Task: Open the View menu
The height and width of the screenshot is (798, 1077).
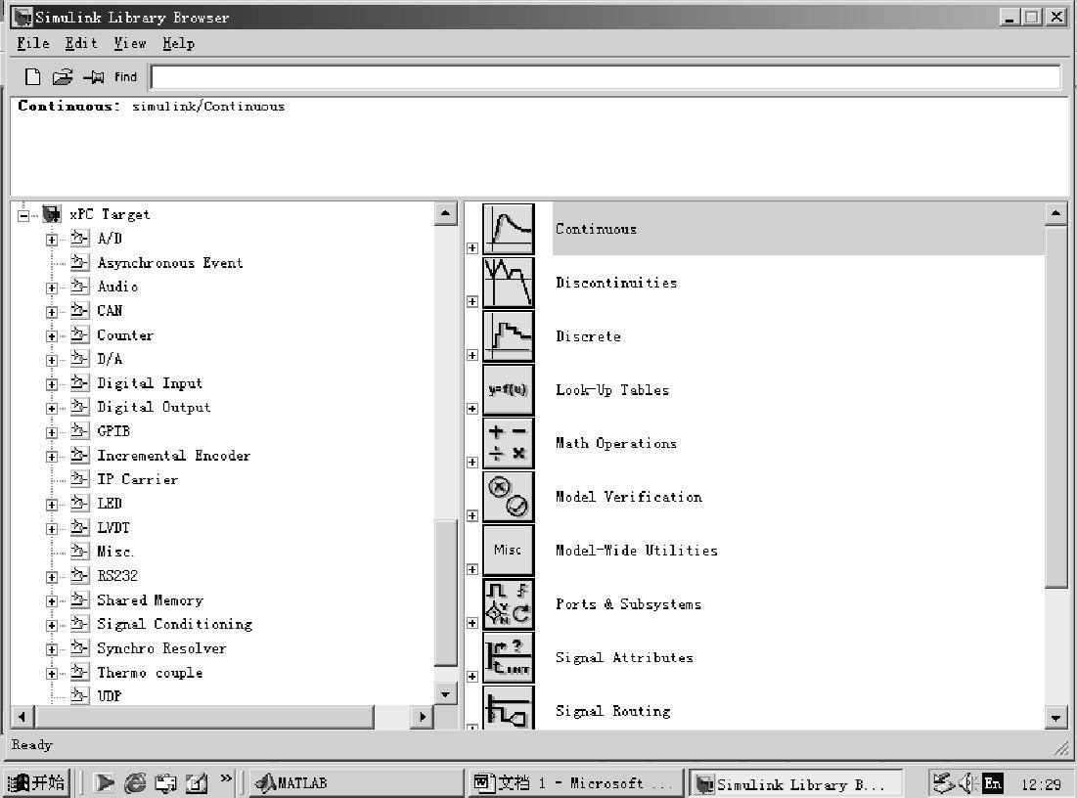Action: [130, 43]
